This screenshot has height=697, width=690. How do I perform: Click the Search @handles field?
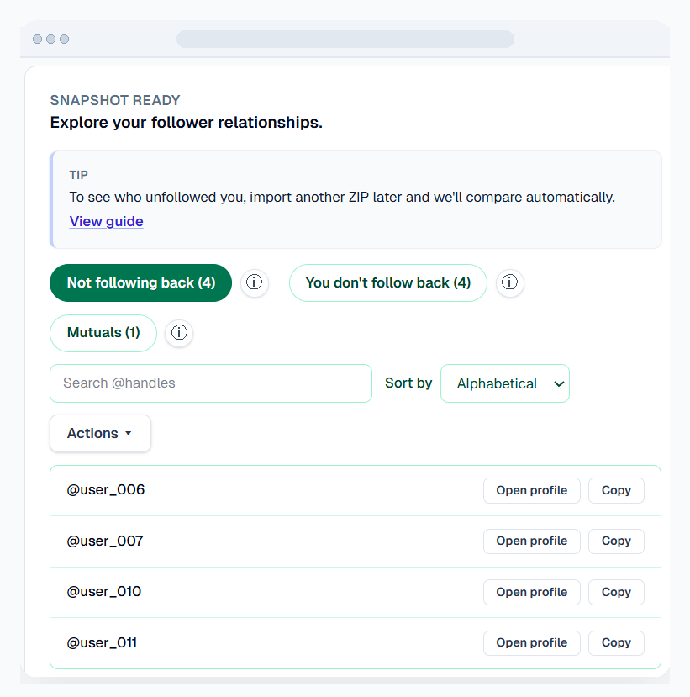[x=210, y=383]
